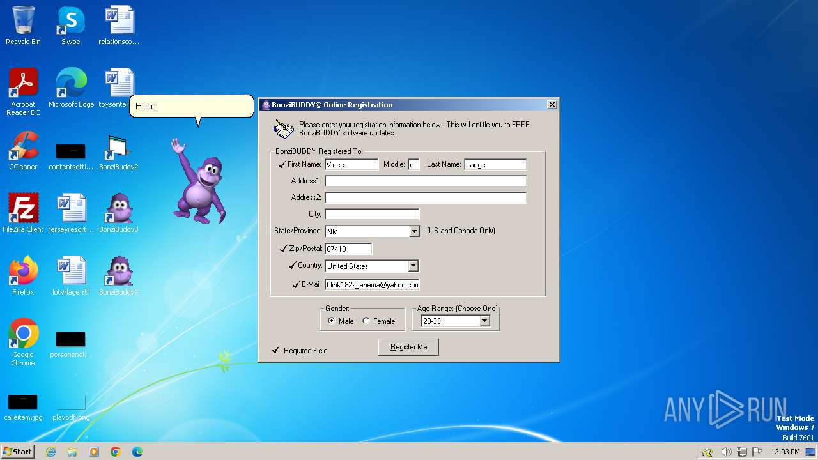Open the personendi desktop file
Viewport: 818px width, 460px height.
[x=71, y=345]
